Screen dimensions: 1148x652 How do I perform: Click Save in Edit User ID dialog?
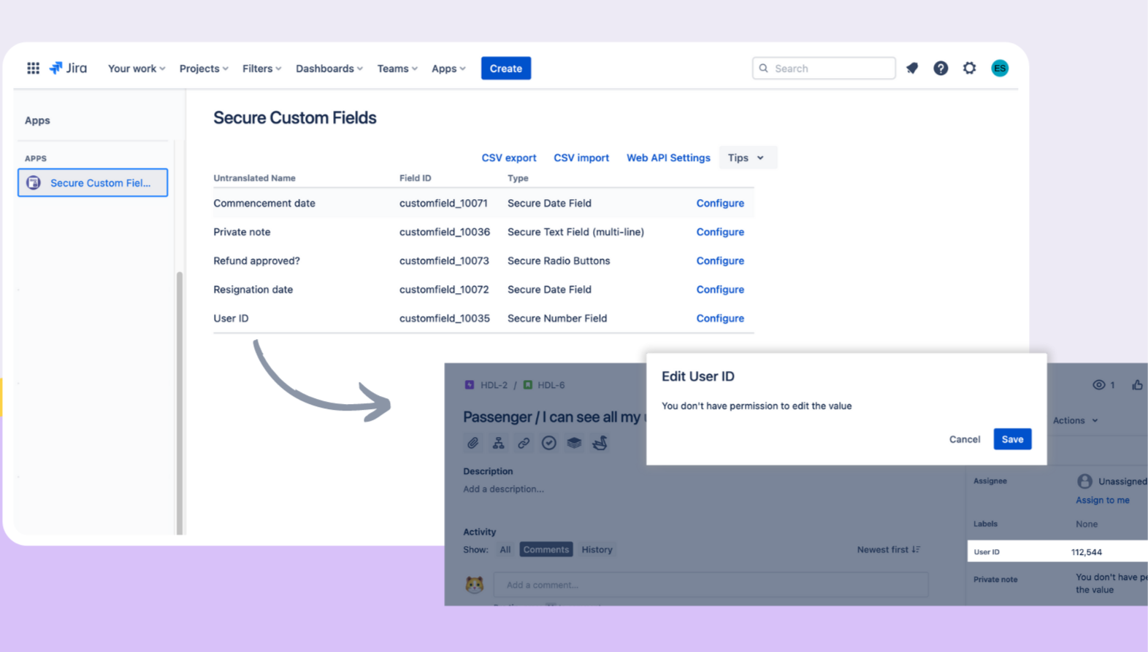[1011, 439]
